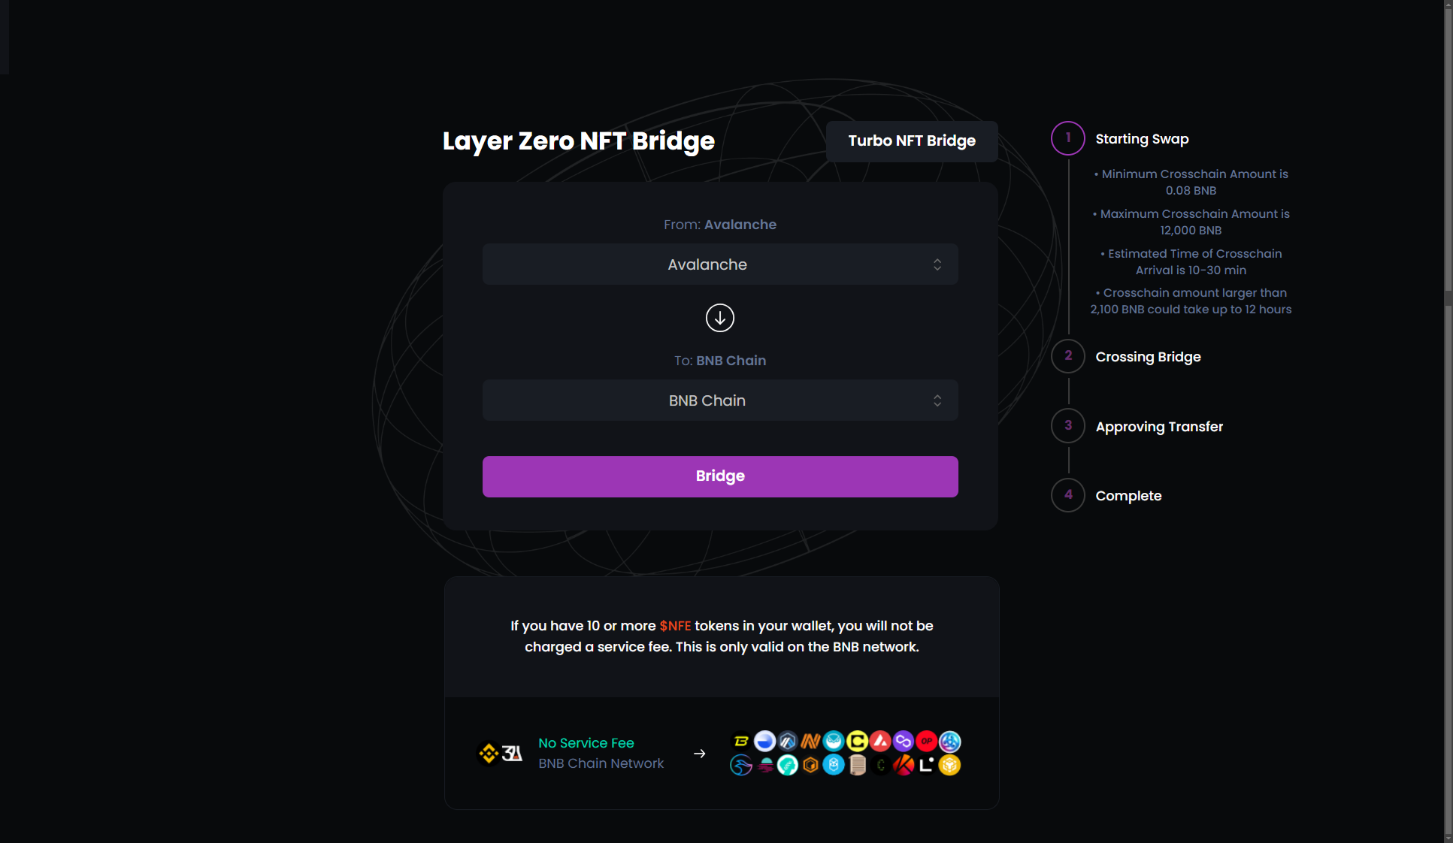The height and width of the screenshot is (843, 1453).
Task: Click the Complete step title
Action: (x=1128, y=496)
